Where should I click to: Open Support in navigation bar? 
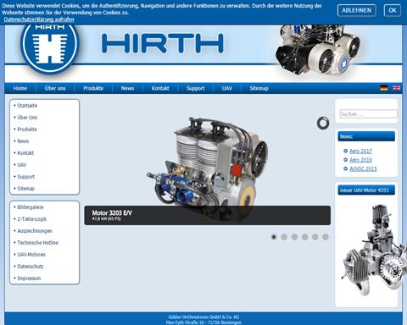click(195, 88)
